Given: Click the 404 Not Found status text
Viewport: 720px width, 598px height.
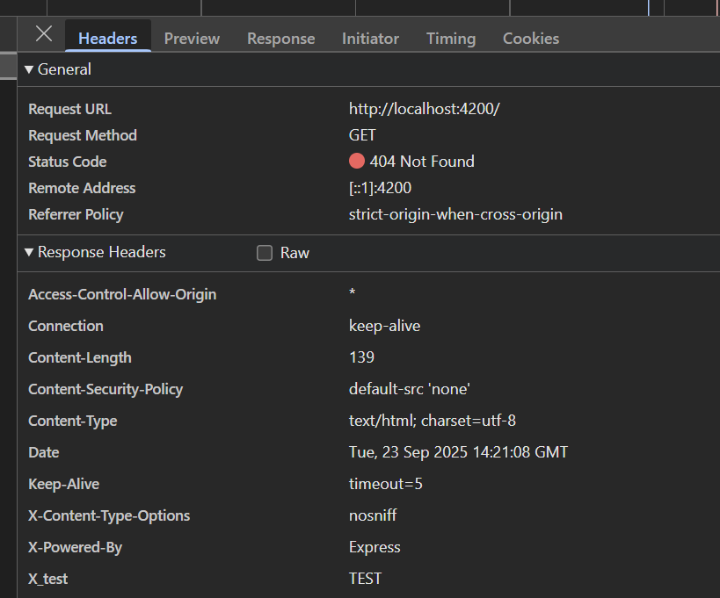Looking at the screenshot, I should (x=422, y=162).
